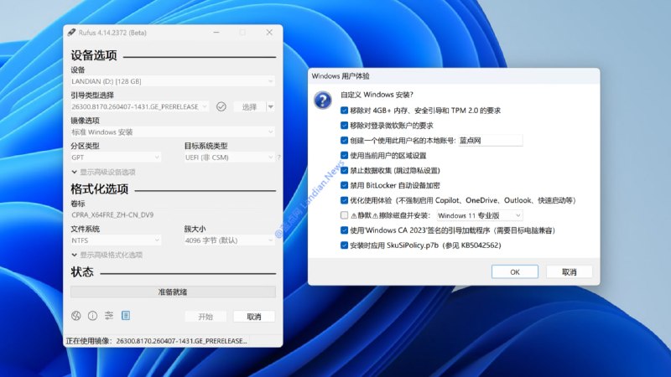Open Rufus language globe icon
671x377 pixels.
76,316
